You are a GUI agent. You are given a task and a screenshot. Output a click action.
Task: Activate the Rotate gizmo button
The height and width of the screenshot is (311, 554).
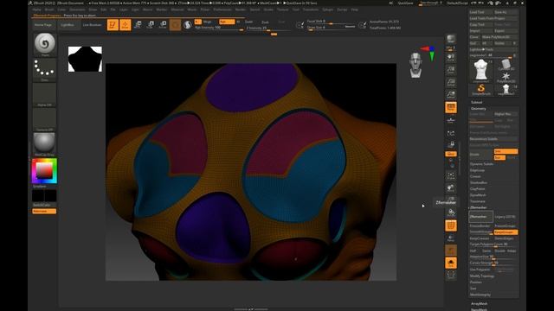pyautogui.click(x=163, y=25)
